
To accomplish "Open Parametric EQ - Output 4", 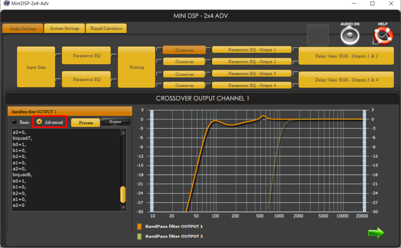I will click(252, 85).
